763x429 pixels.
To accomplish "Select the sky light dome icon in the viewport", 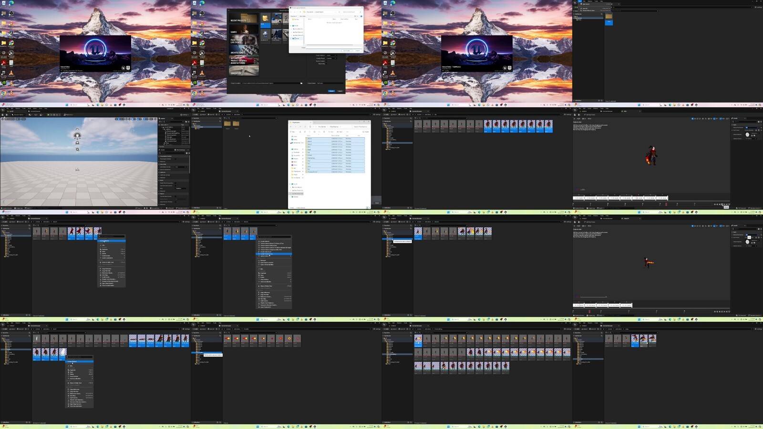I will click(x=77, y=135).
